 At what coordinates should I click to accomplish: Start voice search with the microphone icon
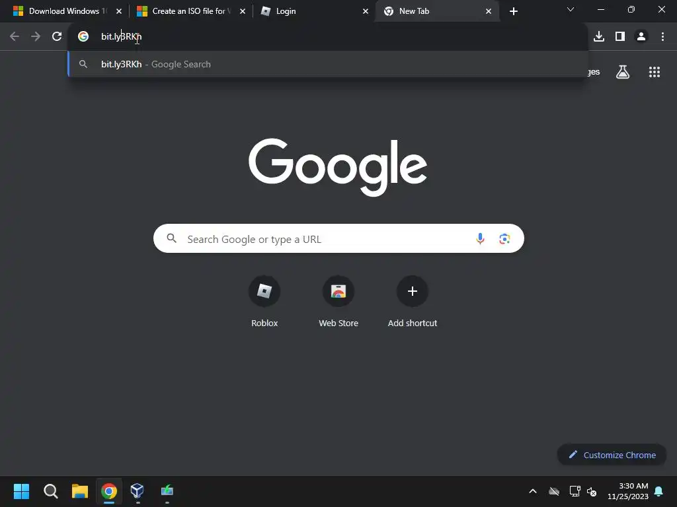tap(480, 238)
